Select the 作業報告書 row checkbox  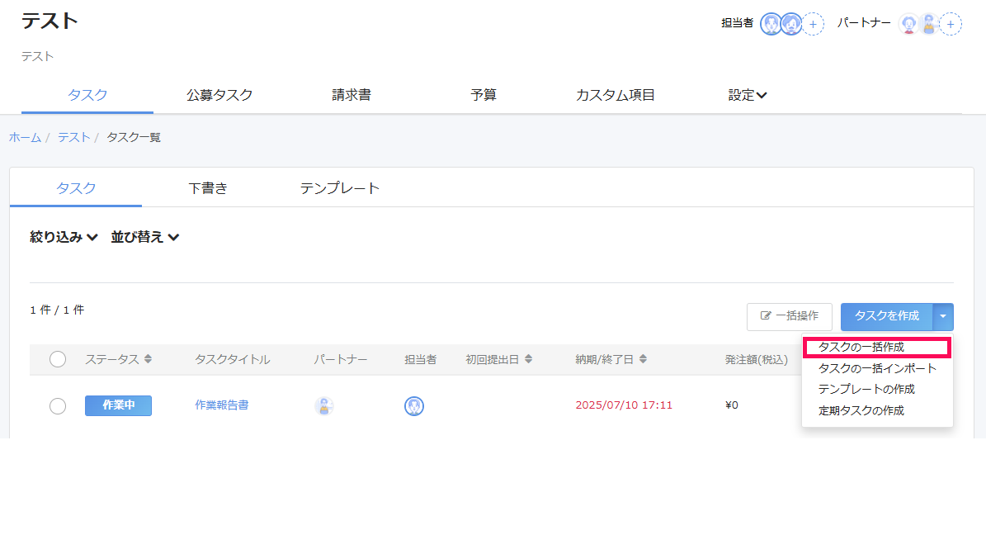(x=58, y=406)
